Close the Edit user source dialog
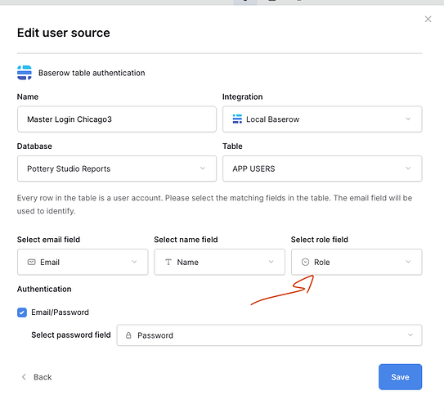The height and width of the screenshot is (409, 444). pyautogui.click(x=428, y=19)
